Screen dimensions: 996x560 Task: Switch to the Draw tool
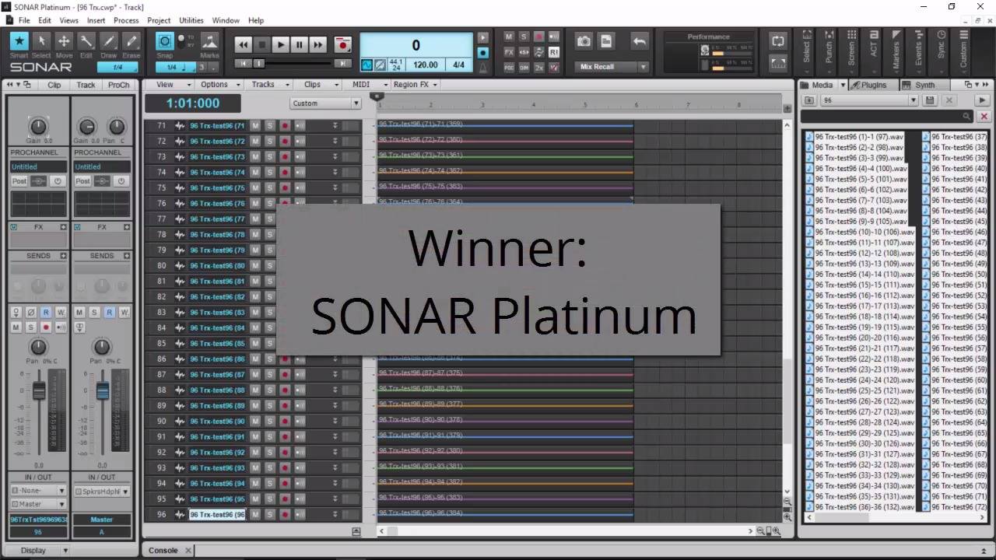pyautogui.click(x=109, y=42)
